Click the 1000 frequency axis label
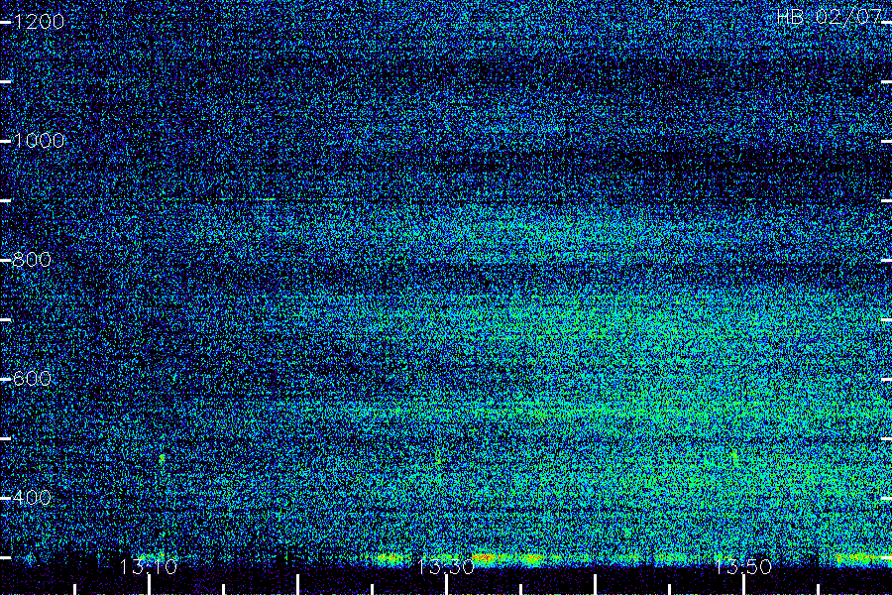892x595 pixels. coord(39,141)
